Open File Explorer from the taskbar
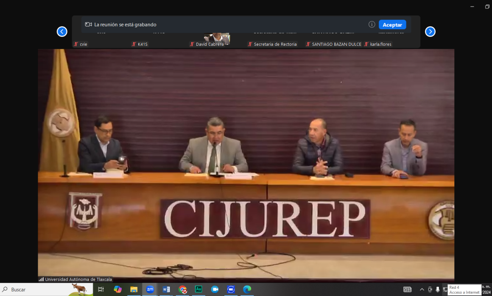This screenshot has height=296, width=492. click(134, 289)
